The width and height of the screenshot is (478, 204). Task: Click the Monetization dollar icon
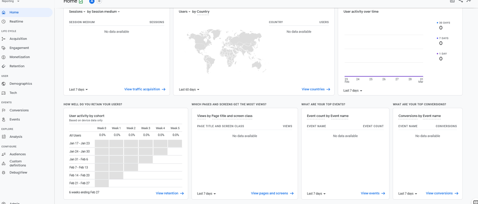[4, 57]
